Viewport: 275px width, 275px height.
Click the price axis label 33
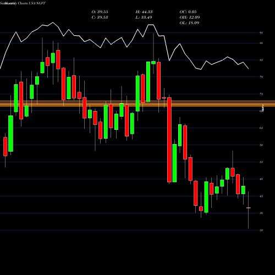tap(261, 230)
